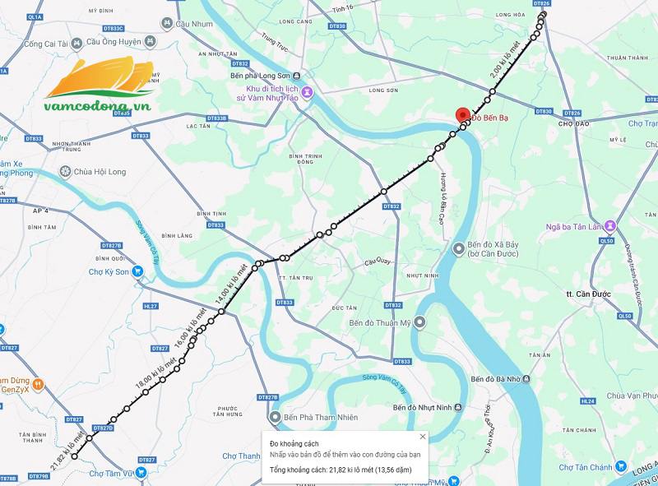Open the Chợ Tầm Vũ market icon
Viewport: 658px width, 486px height.
click(141, 473)
